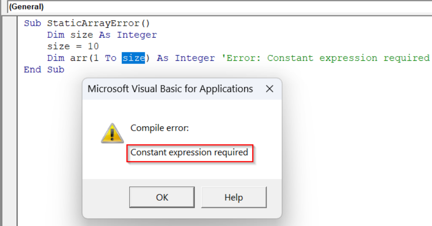Click the yellow warning triangle icon

pyautogui.click(x=112, y=133)
